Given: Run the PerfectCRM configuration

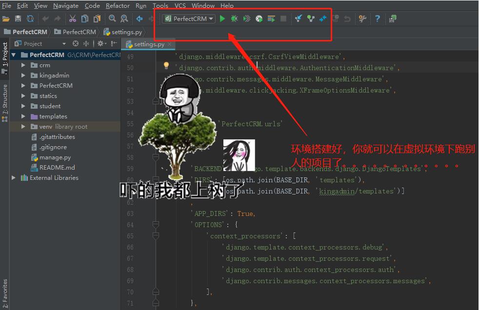Looking at the screenshot, I should (222, 19).
